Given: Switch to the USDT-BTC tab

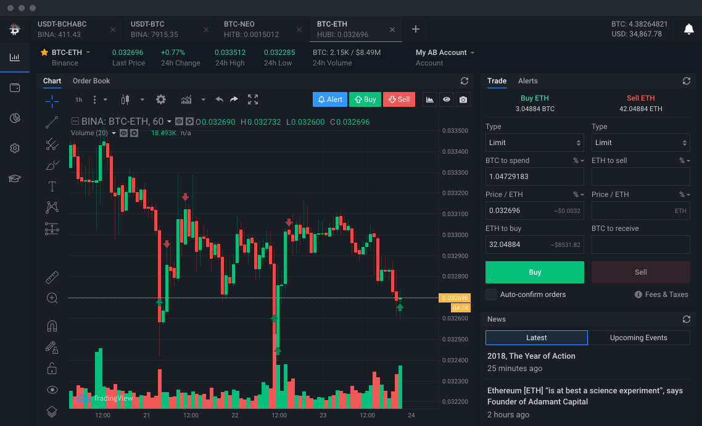Looking at the screenshot, I should [x=170, y=29].
